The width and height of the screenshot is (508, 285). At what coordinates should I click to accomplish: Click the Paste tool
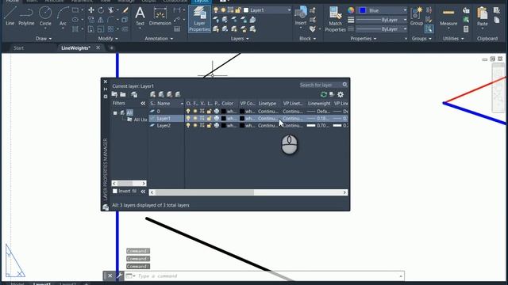(482, 16)
